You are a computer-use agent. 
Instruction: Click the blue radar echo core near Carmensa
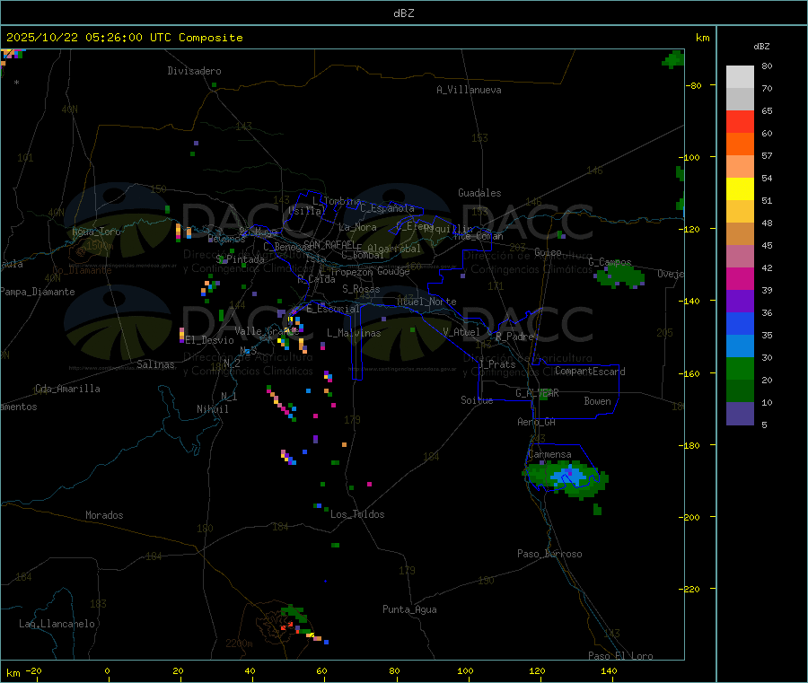point(568,475)
